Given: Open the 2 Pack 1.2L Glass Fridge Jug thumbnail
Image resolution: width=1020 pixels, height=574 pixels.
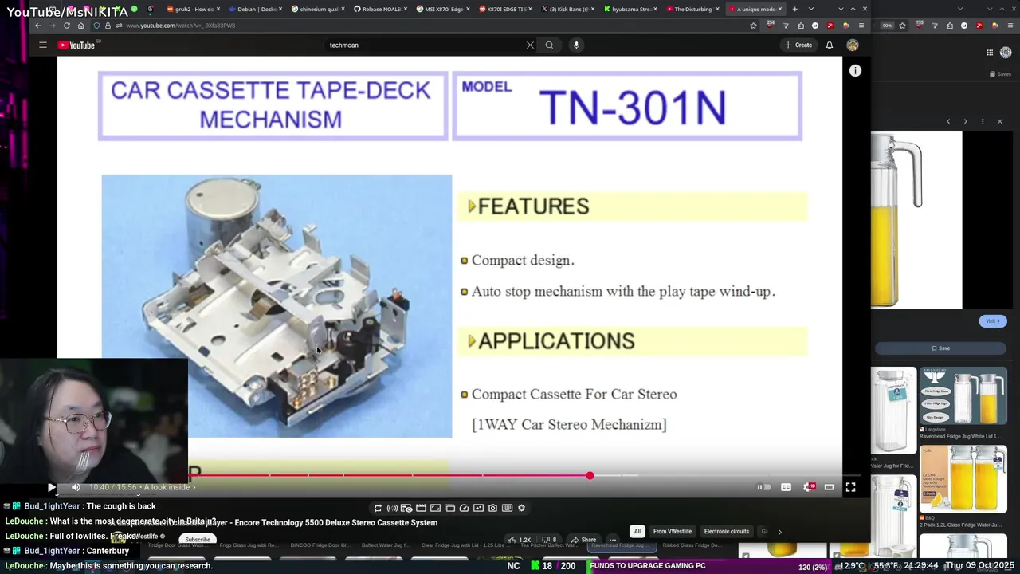Looking at the screenshot, I should (963, 478).
